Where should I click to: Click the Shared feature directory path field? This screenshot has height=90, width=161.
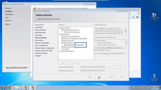point(100,70)
